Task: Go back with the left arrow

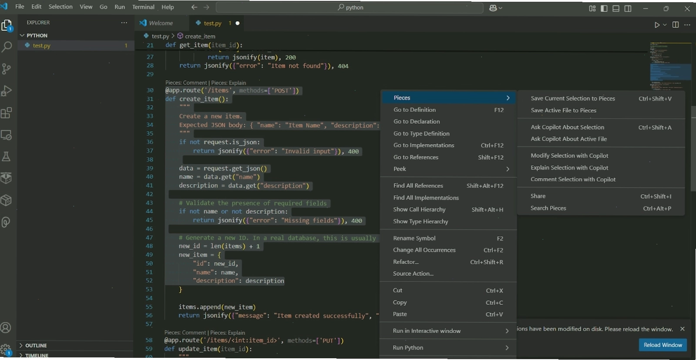Action: coord(194,7)
